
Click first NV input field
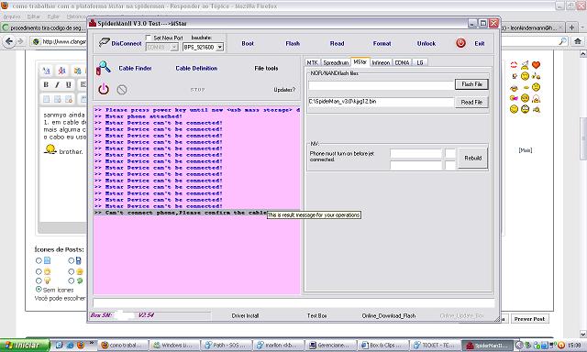[x=415, y=153]
